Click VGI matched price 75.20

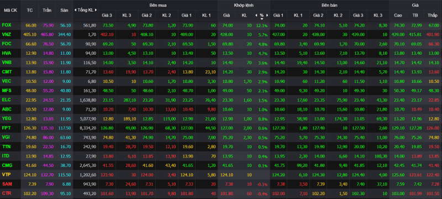pyautogui.click(x=228, y=137)
